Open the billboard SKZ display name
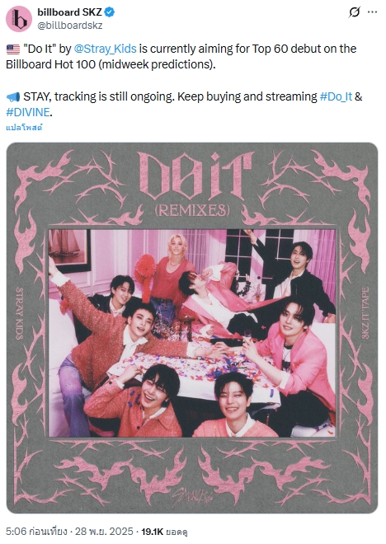 point(69,12)
